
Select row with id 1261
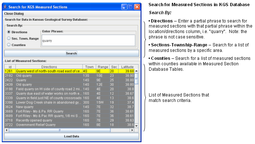(x=69, y=71)
